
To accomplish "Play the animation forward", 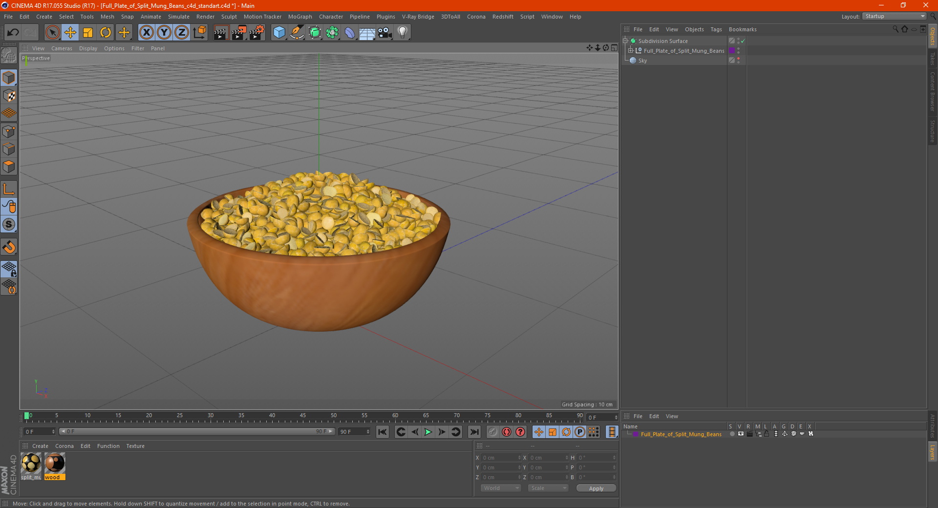I will coord(428,432).
